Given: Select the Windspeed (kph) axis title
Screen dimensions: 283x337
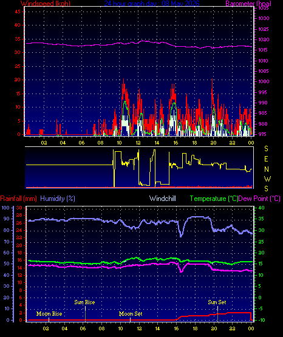Looking at the screenshot, I should click(x=46, y=4).
